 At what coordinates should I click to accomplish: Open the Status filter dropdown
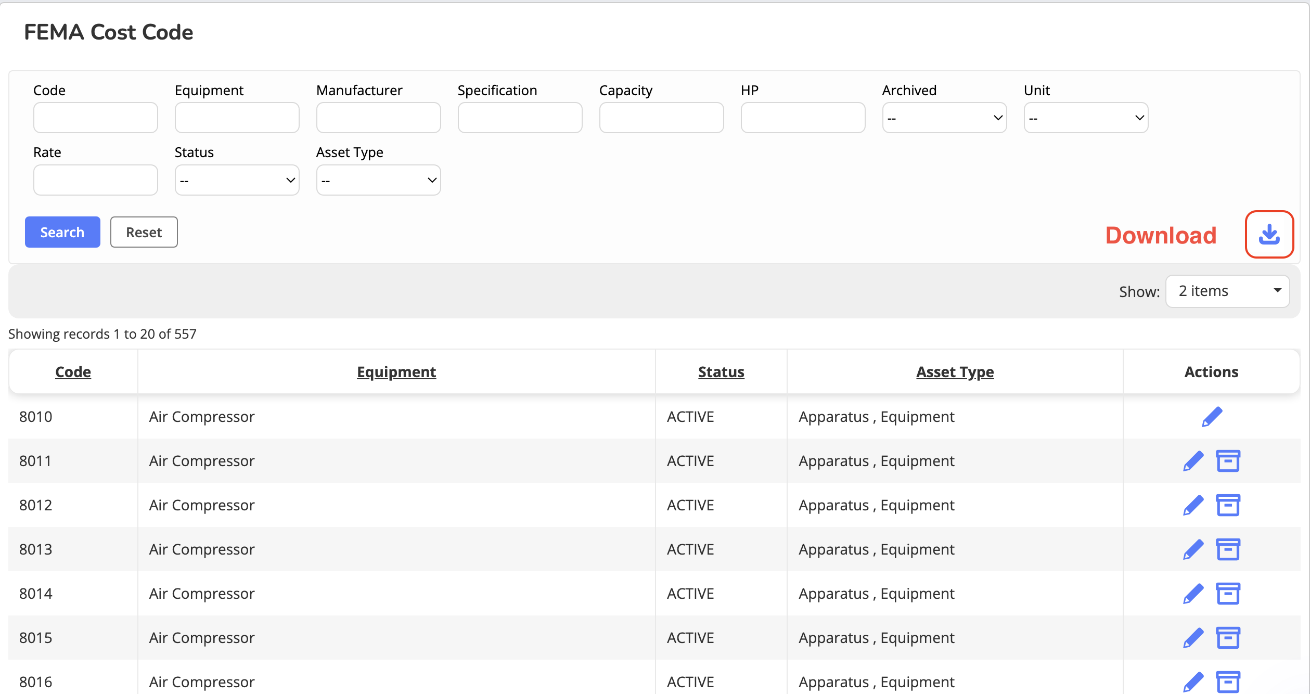click(237, 180)
